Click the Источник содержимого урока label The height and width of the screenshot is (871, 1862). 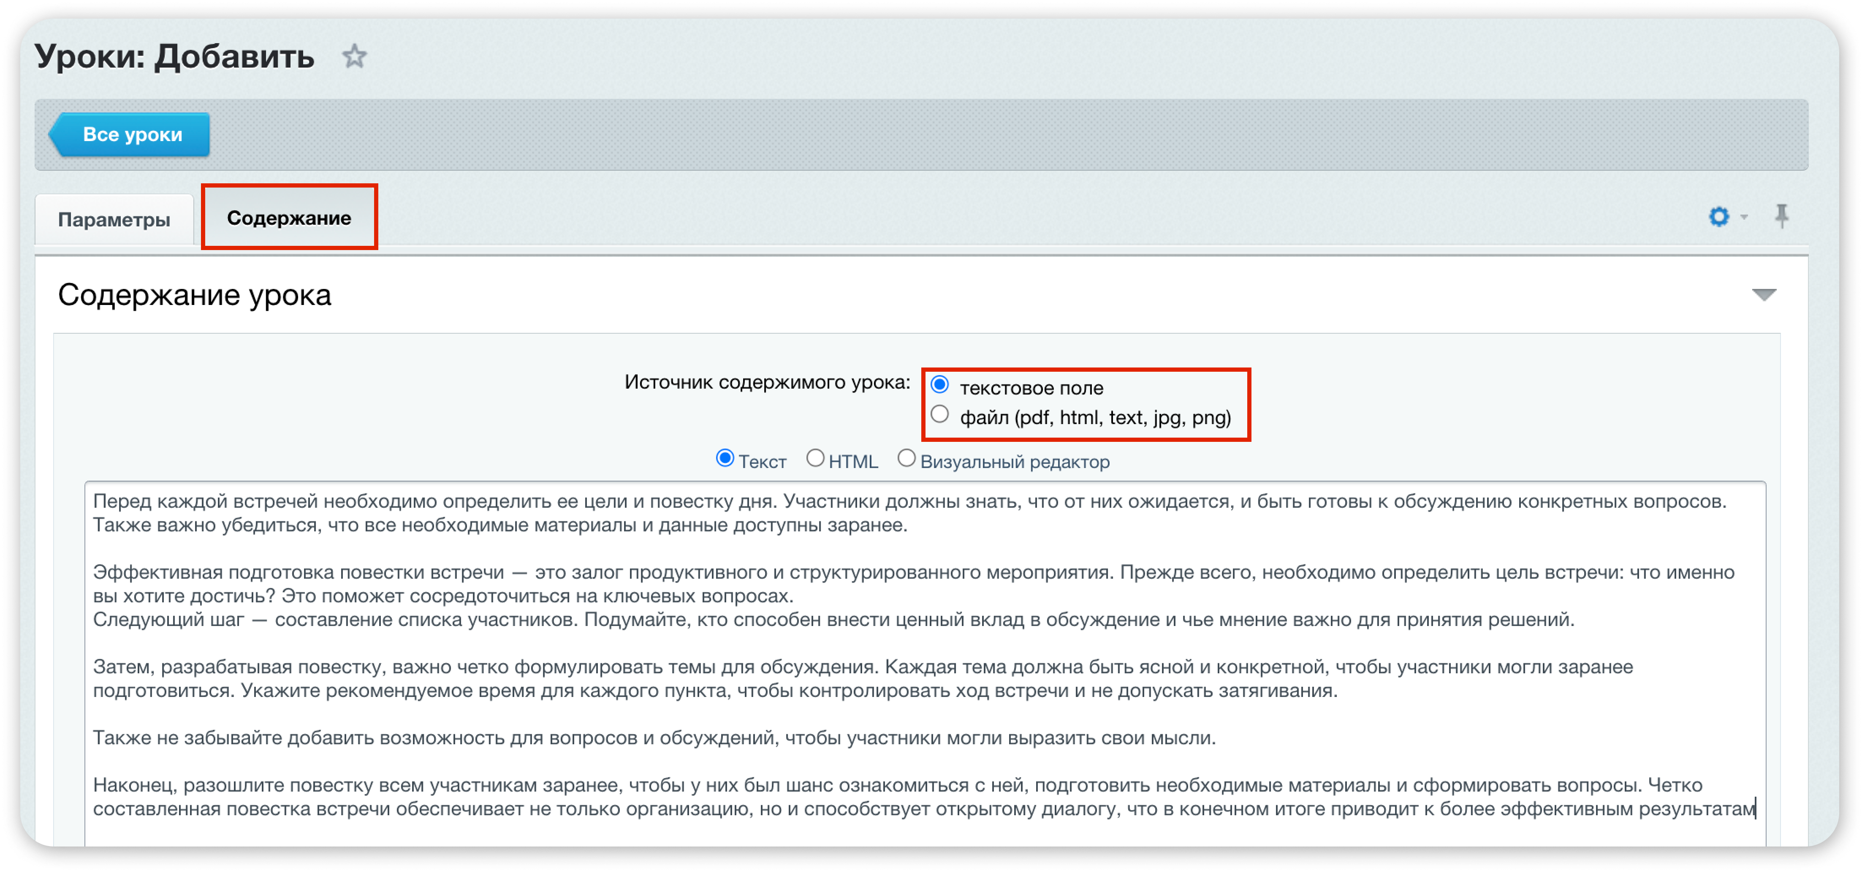(x=767, y=383)
